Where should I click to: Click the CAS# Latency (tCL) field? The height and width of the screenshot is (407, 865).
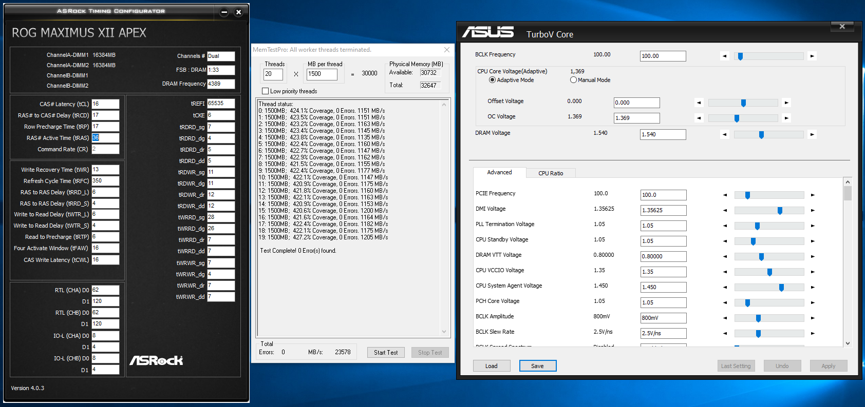click(105, 104)
